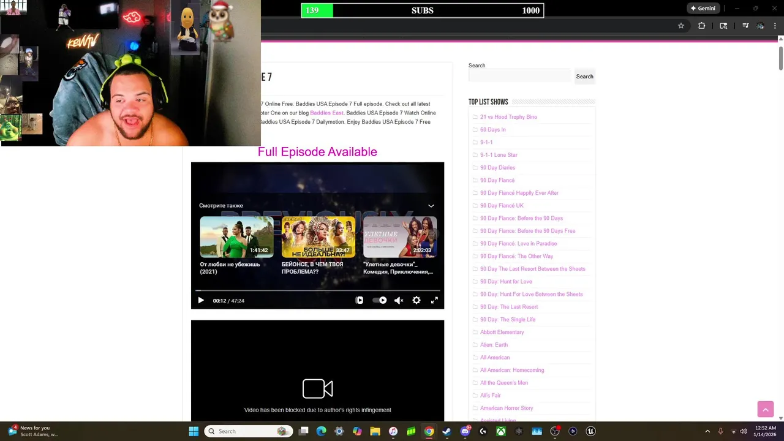784x441 pixels.
Task: Open "90 Day Fiancé: The Other Way"
Action: tap(516, 256)
